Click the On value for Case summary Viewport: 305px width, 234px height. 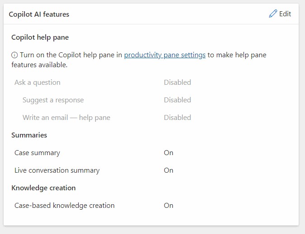[168, 153]
